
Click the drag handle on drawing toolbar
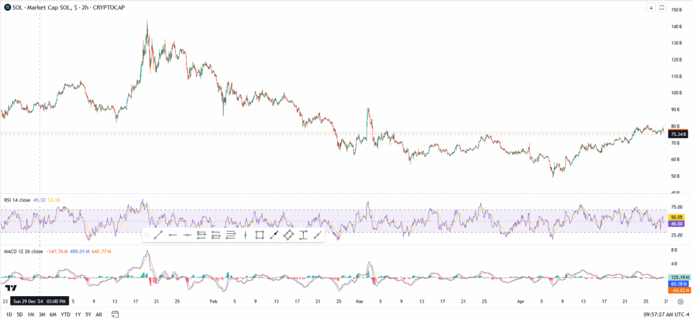[146, 235]
